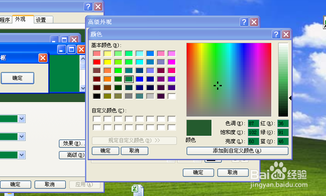Choose the medium gray basic color swatch
Image resolution: width=326 pixels, height=196 pixels.
[x=129, y=96]
